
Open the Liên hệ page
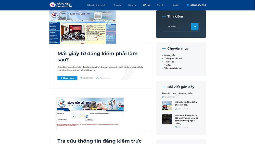point(175,5)
